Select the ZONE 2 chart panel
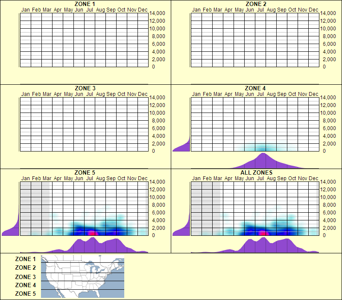The height and width of the screenshot is (300, 342). pos(254,39)
